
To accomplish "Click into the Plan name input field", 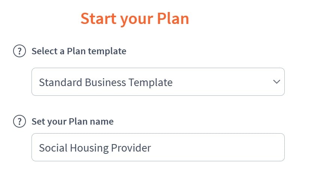I will [x=158, y=147].
